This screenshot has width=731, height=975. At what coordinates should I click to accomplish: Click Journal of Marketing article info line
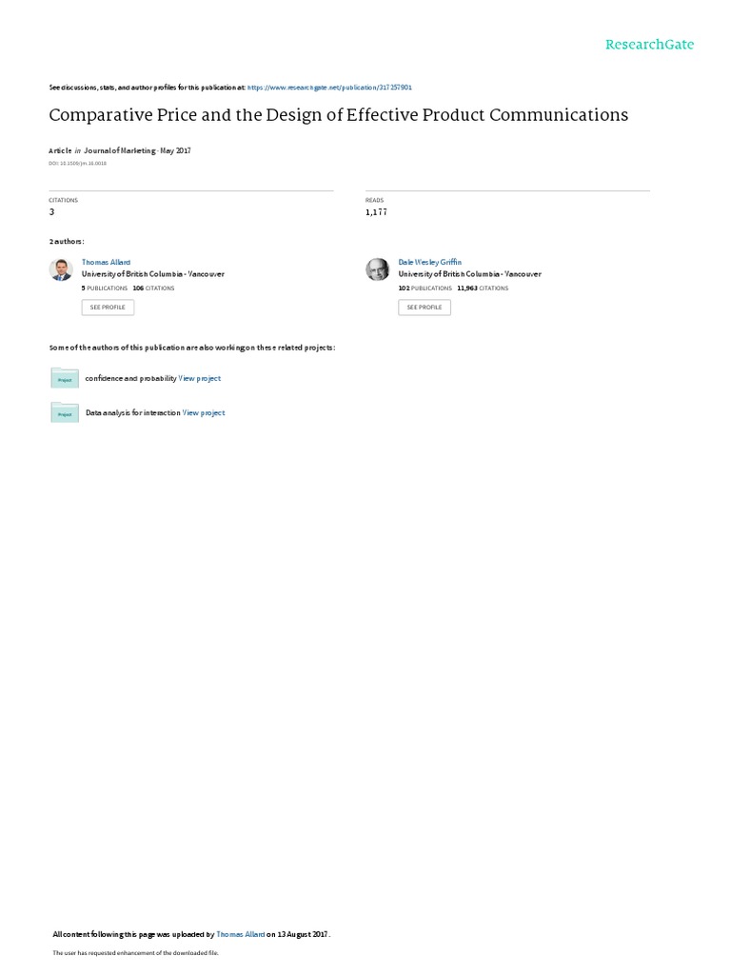pos(120,150)
